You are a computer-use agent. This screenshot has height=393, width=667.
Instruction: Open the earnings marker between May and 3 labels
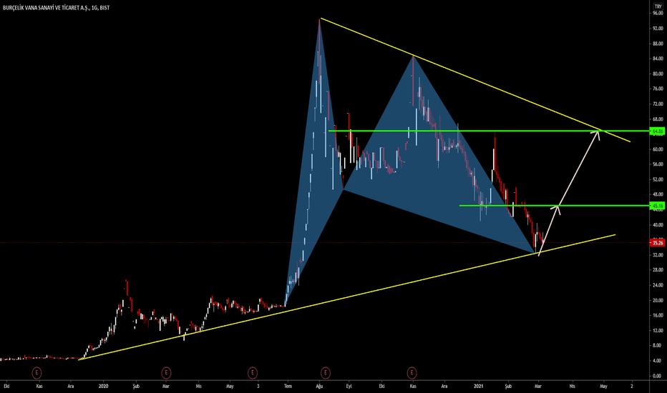(x=253, y=373)
